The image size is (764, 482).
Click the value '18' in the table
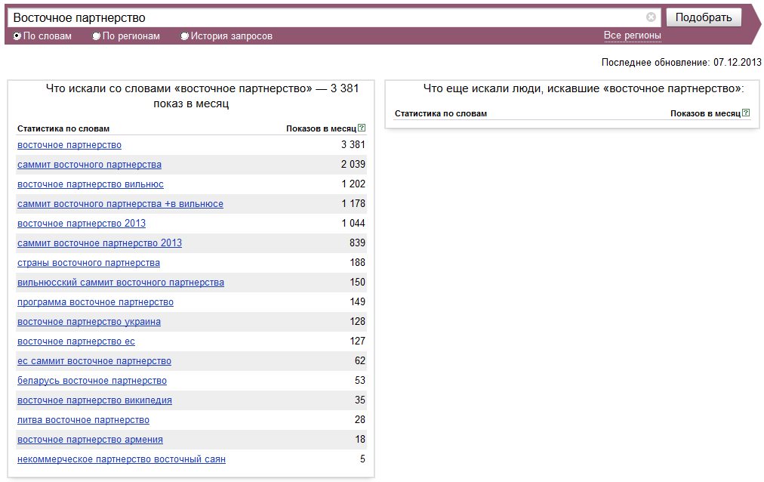pos(360,439)
